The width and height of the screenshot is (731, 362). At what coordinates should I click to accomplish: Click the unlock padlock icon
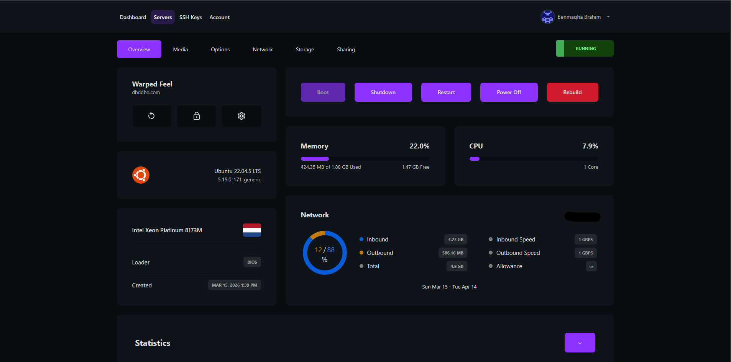(196, 116)
